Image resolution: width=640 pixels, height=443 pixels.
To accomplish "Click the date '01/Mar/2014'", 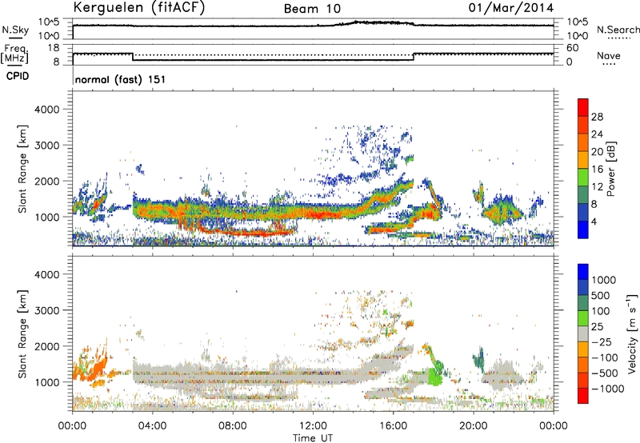I will pyautogui.click(x=511, y=8).
